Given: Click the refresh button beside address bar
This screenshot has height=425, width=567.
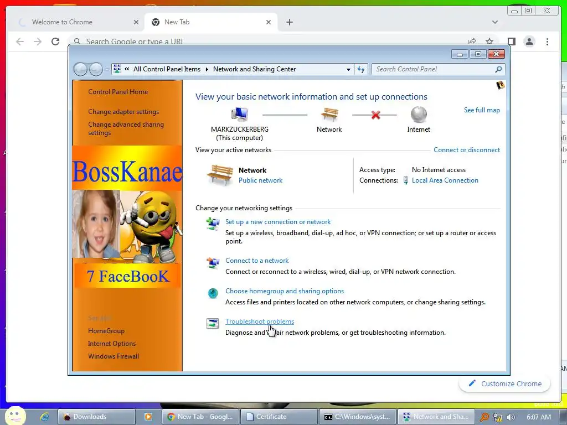Looking at the screenshot, I should 361,69.
